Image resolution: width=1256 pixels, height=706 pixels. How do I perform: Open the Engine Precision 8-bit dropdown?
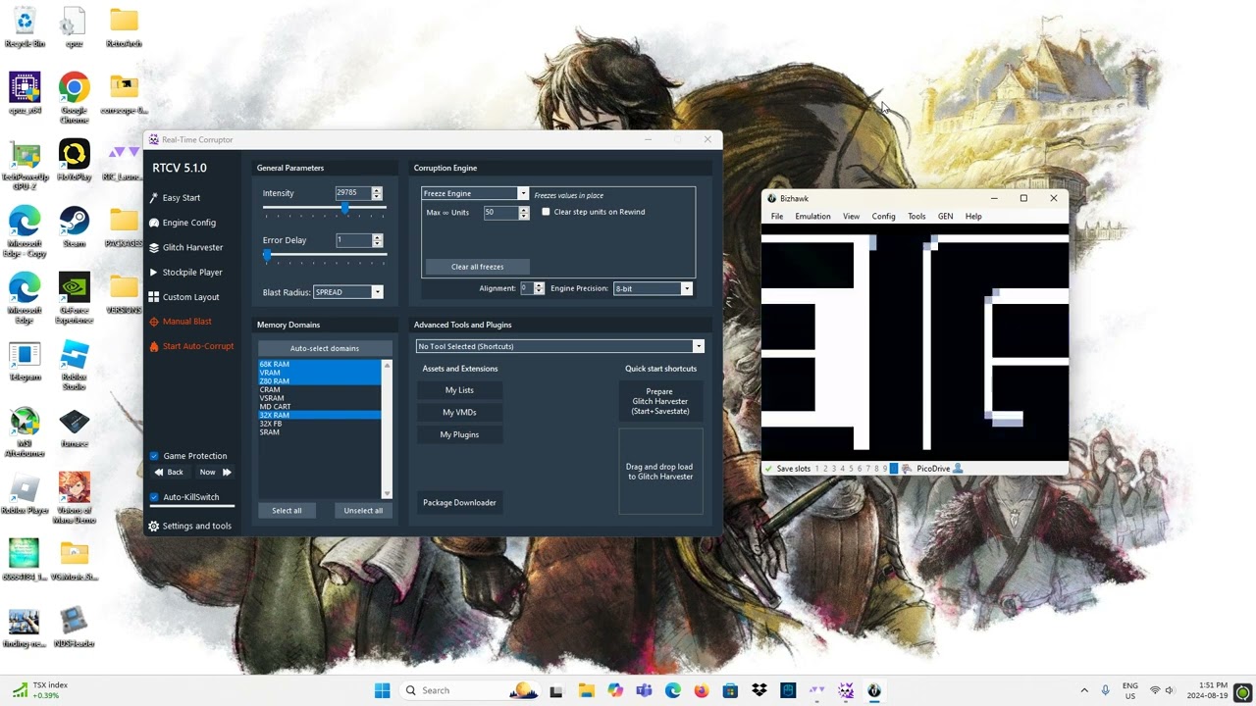click(x=653, y=288)
